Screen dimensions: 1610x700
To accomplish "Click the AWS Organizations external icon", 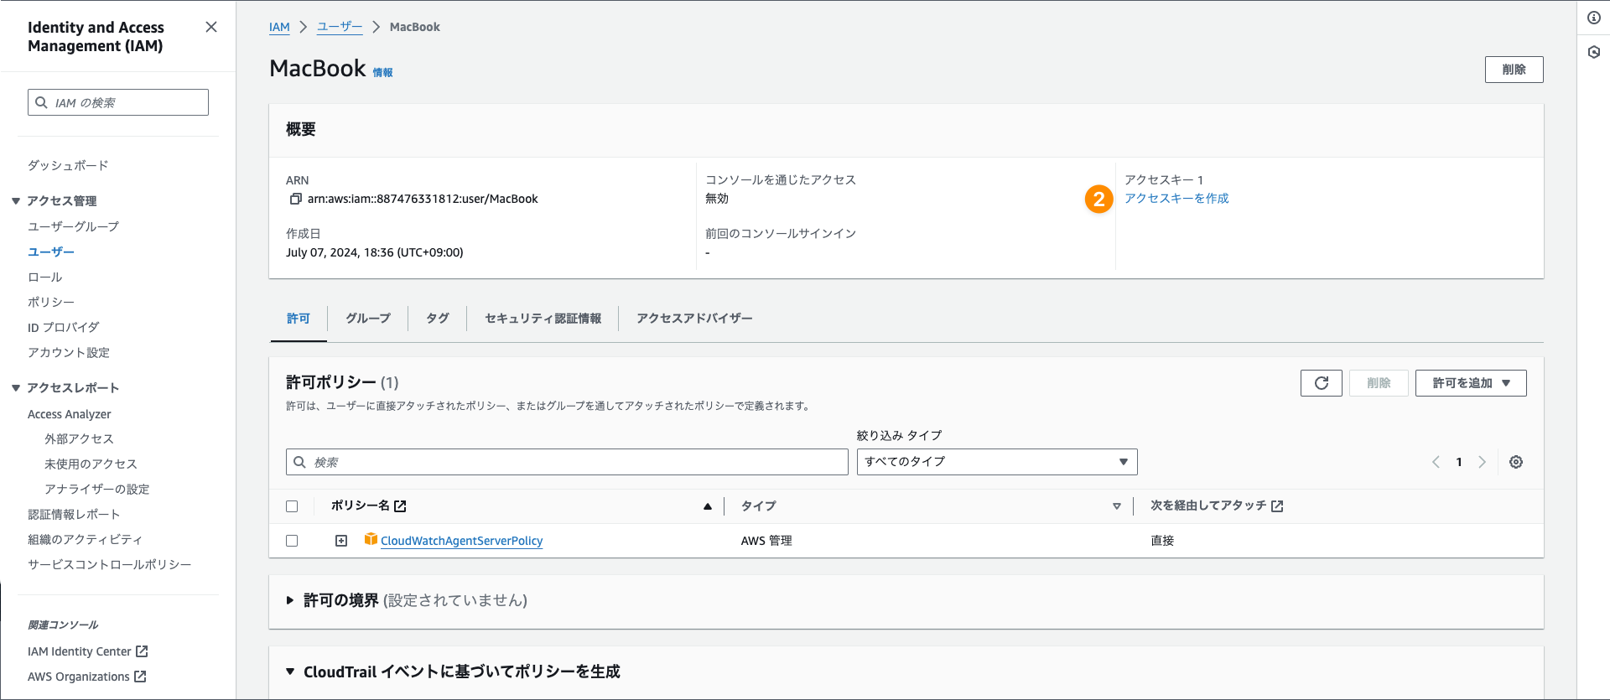I will [140, 677].
